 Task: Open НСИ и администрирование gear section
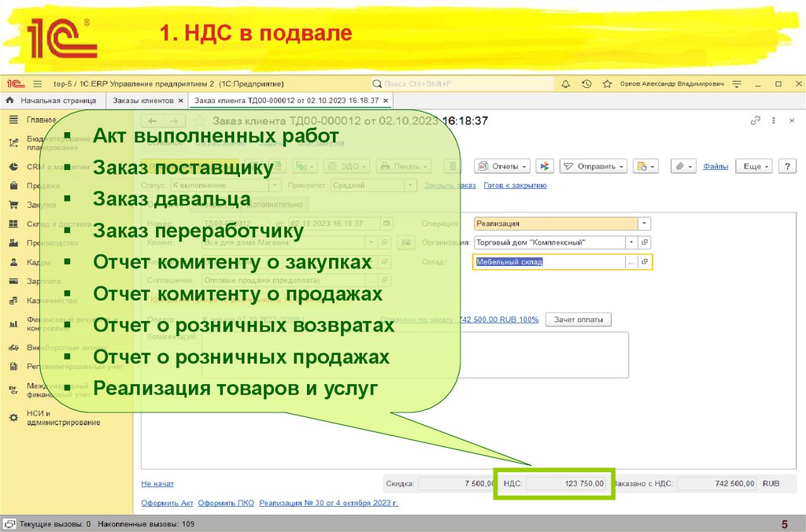click(54, 418)
